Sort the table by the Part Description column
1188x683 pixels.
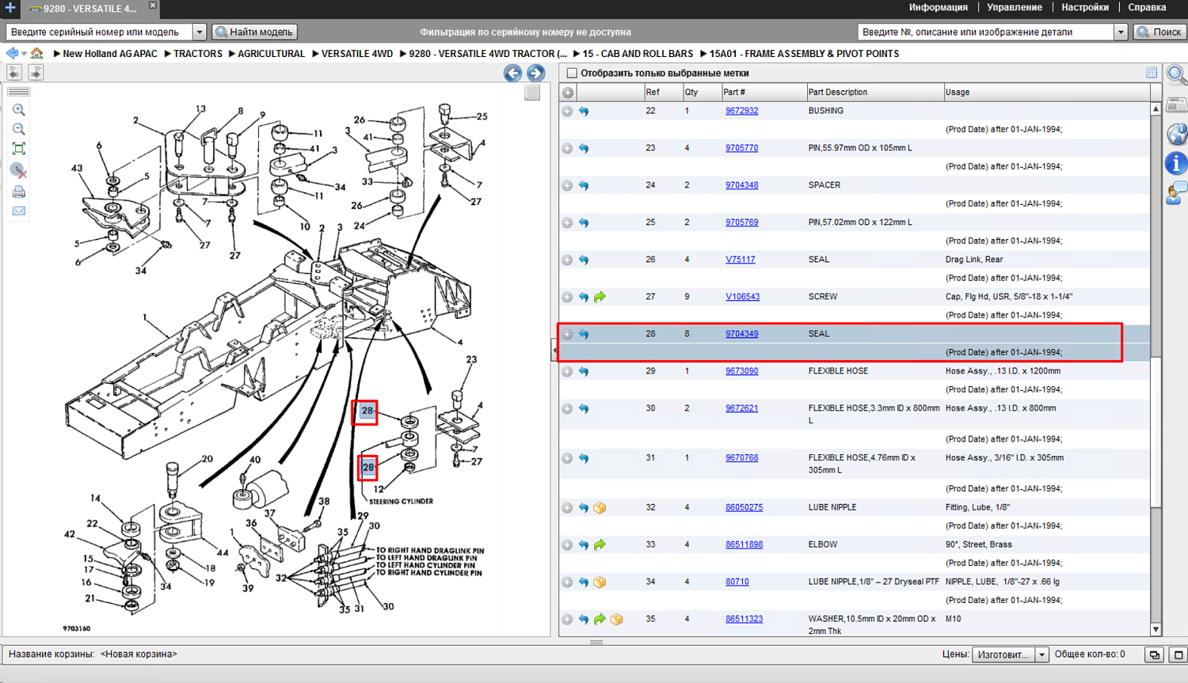pyautogui.click(x=874, y=93)
